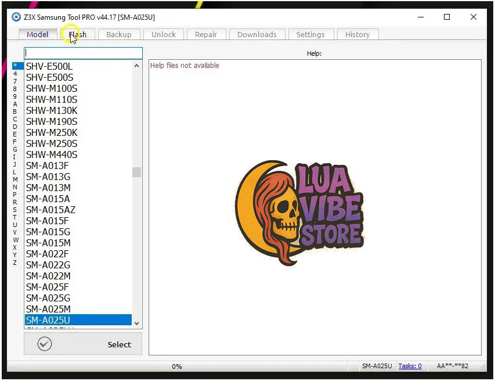The image size is (495, 381).
Task: Click the checkmark icon on Select button
Action: [x=45, y=344]
